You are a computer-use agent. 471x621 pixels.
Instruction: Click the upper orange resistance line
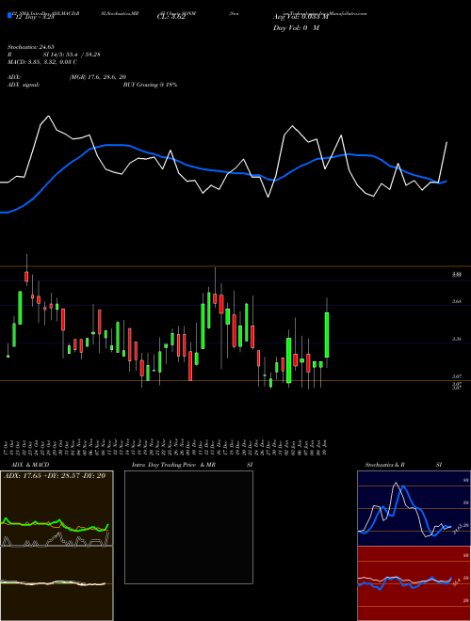pos(235,266)
